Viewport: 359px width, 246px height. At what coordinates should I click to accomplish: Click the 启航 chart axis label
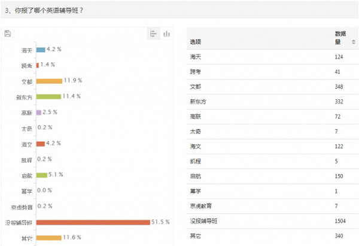pyautogui.click(x=26, y=175)
